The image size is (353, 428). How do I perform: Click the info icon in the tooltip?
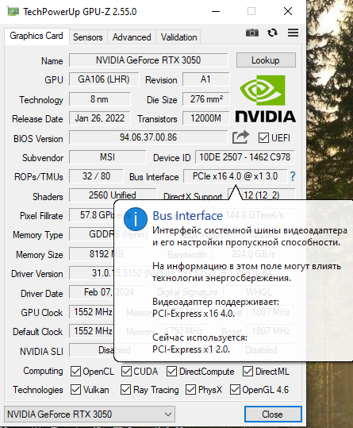click(136, 219)
